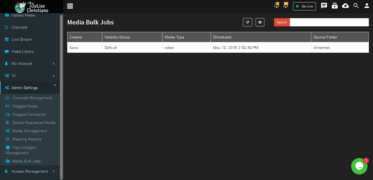
Task: Open notifications bell with badge 2
Action: [276, 5]
